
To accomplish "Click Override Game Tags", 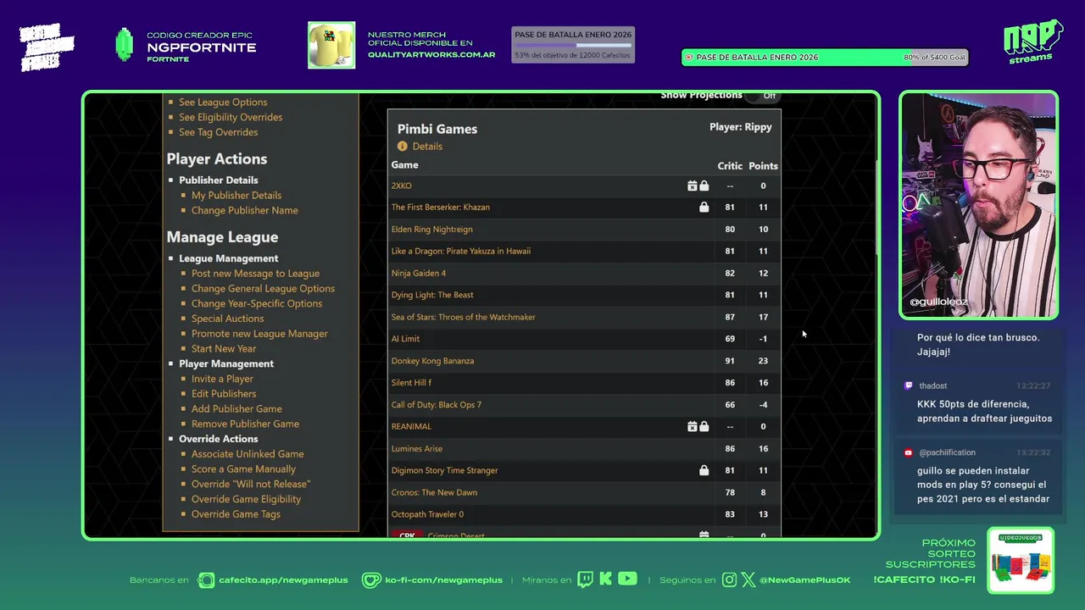I will click(x=236, y=514).
